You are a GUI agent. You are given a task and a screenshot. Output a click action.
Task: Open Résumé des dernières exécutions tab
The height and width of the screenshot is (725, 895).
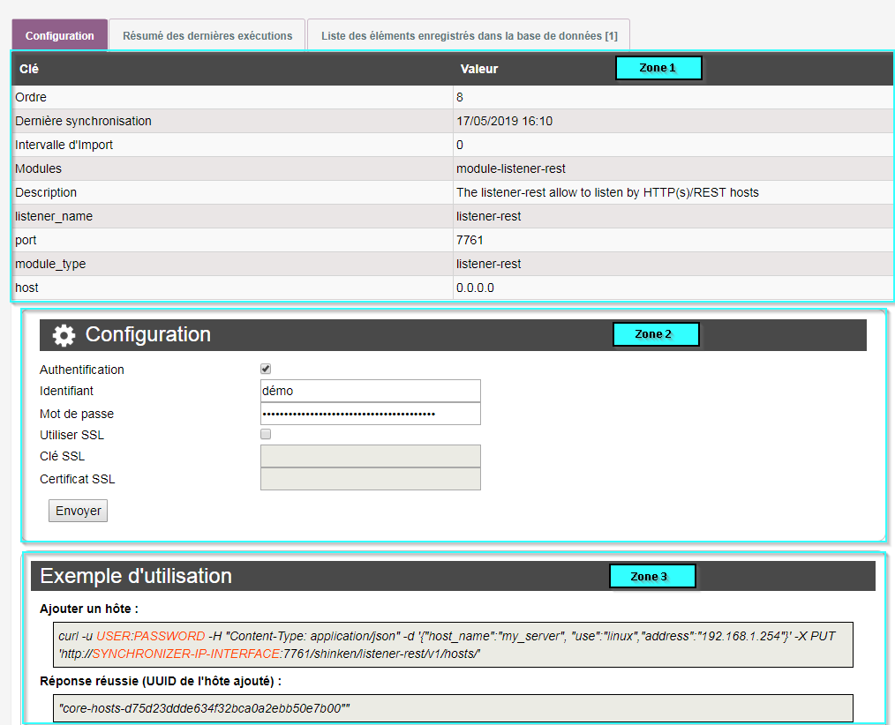(207, 36)
